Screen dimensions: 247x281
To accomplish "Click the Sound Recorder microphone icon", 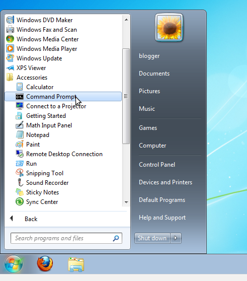I will tap(20, 182).
